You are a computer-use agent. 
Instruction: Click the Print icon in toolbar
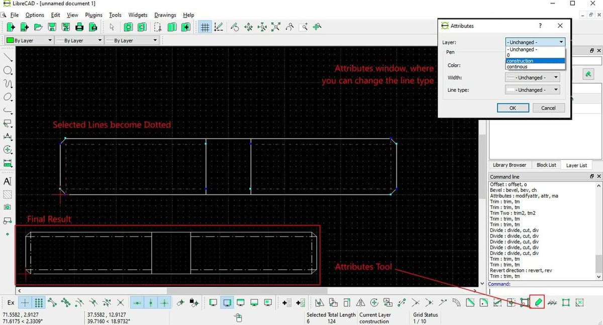tap(79, 28)
